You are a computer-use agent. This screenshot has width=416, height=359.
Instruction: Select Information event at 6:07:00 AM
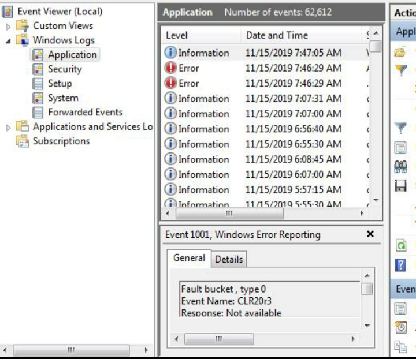[x=265, y=174]
